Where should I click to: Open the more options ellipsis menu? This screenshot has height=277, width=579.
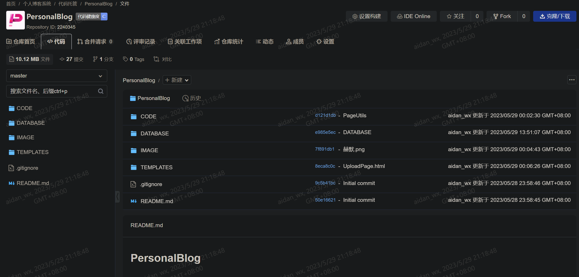572,80
